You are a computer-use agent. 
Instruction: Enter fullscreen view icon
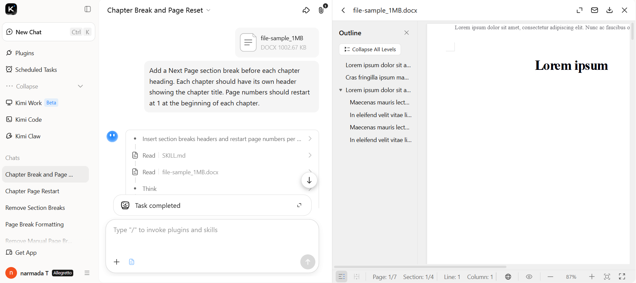tap(622, 277)
